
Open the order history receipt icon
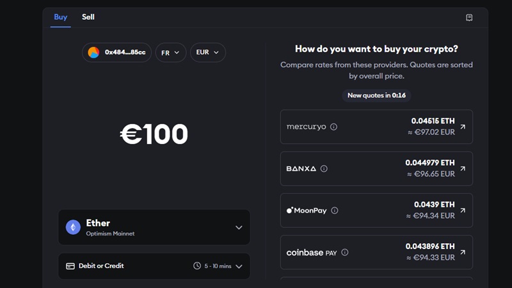(x=469, y=18)
